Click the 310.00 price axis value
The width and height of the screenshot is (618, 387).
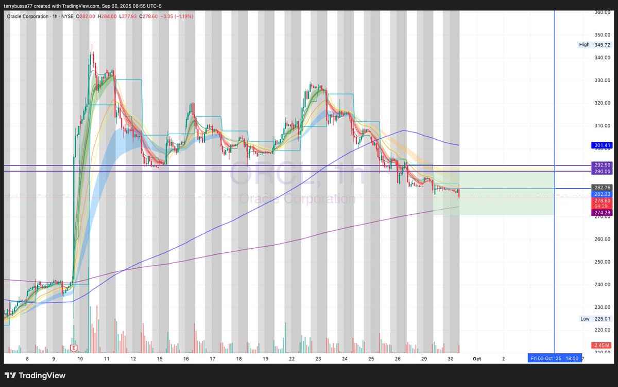602,125
